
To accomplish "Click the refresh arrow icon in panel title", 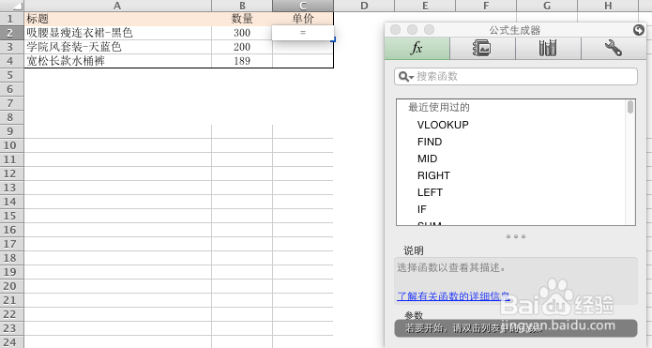I will pyautogui.click(x=638, y=30).
